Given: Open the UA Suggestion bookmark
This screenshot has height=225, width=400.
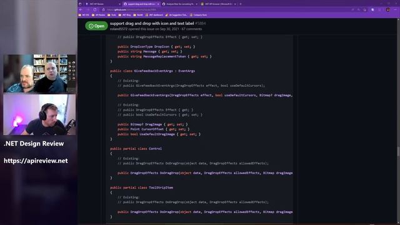Looking at the screenshot, I should tap(176, 15).
